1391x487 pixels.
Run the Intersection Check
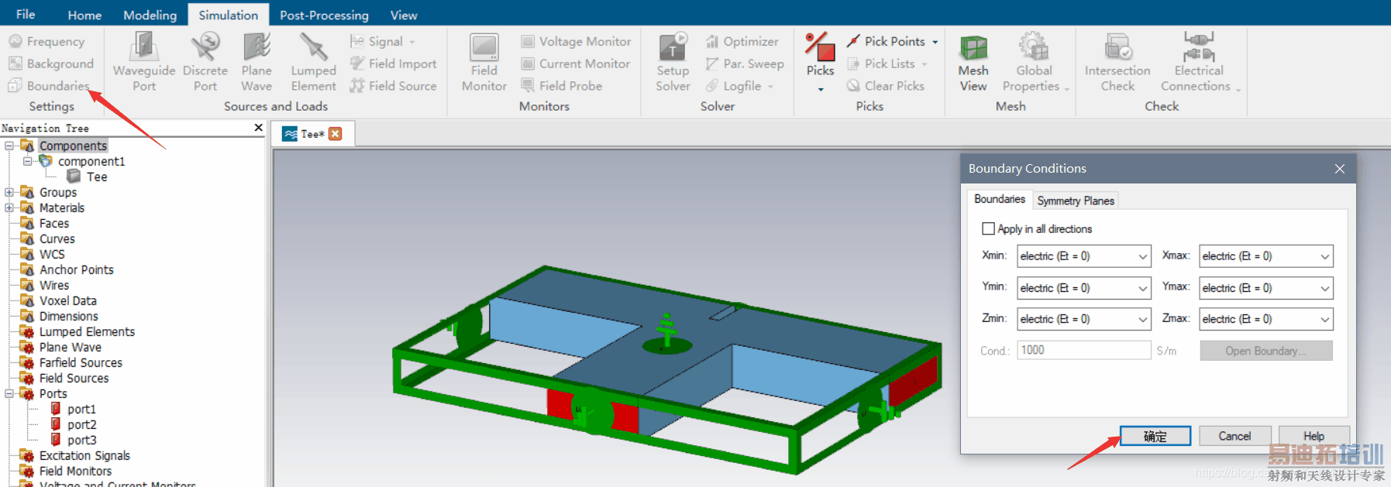coord(1117,62)
